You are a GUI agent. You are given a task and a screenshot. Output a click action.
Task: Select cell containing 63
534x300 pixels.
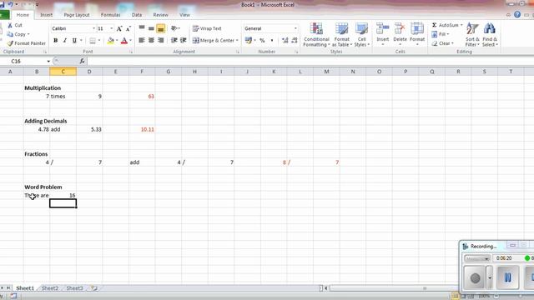tap(142, 97)
